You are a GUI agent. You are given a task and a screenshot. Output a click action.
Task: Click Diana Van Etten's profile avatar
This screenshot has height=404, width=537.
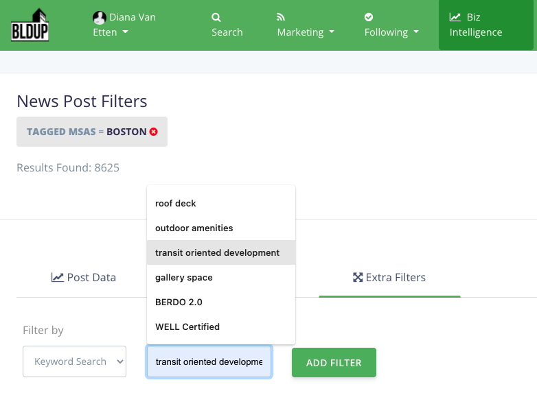pyautogui.click(x=100, y=17)
